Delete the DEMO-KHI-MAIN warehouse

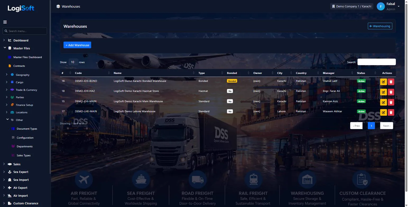click(391, 102)
